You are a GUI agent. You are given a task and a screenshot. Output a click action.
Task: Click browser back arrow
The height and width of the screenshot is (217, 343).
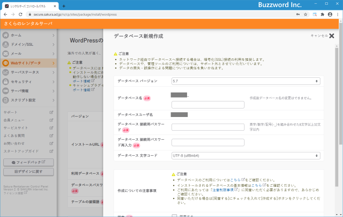click(x=5, y=15)
